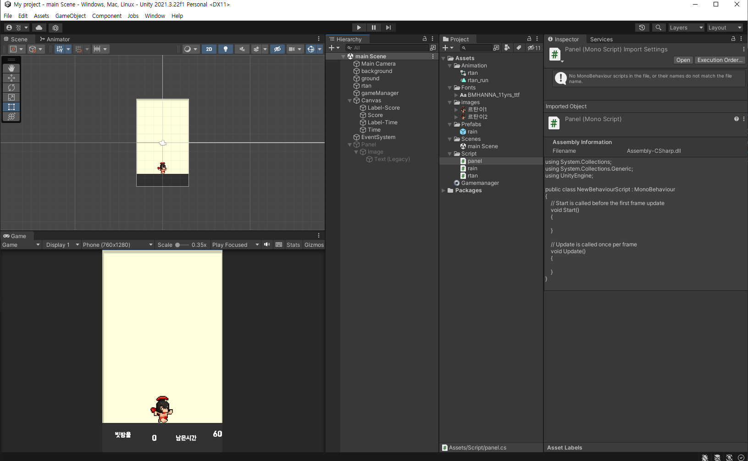Image resolution: width=748 pixels, height=461 pixels.
Task: Adjust the Game view Scale slider
Action: [x=182, y=245]
